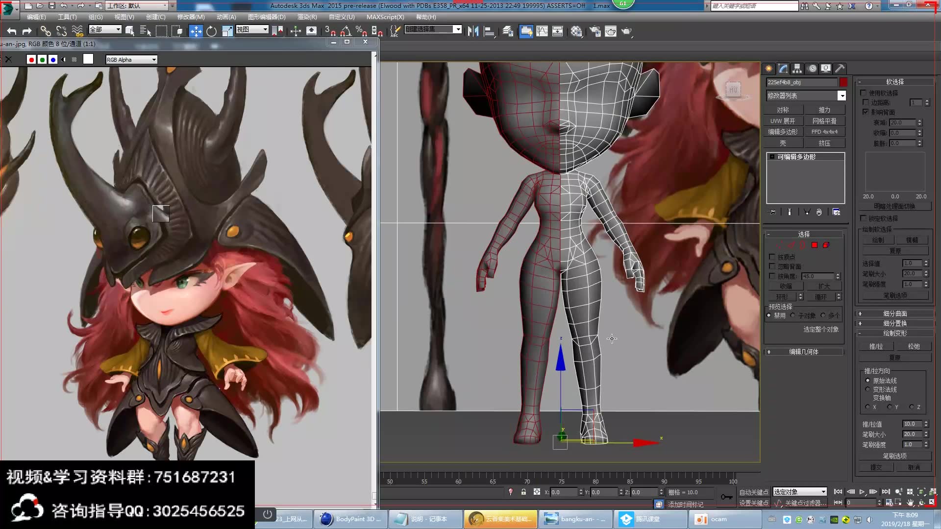This screenshot has width=941, height=529.
Task: Select Polygon sub-object level red square
Action: (x=815, y=245)
